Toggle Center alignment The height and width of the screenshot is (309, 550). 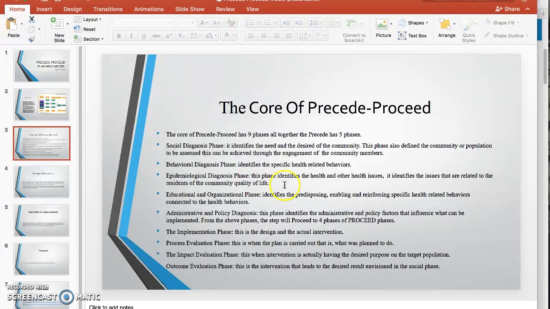click(x=263, y=36)
